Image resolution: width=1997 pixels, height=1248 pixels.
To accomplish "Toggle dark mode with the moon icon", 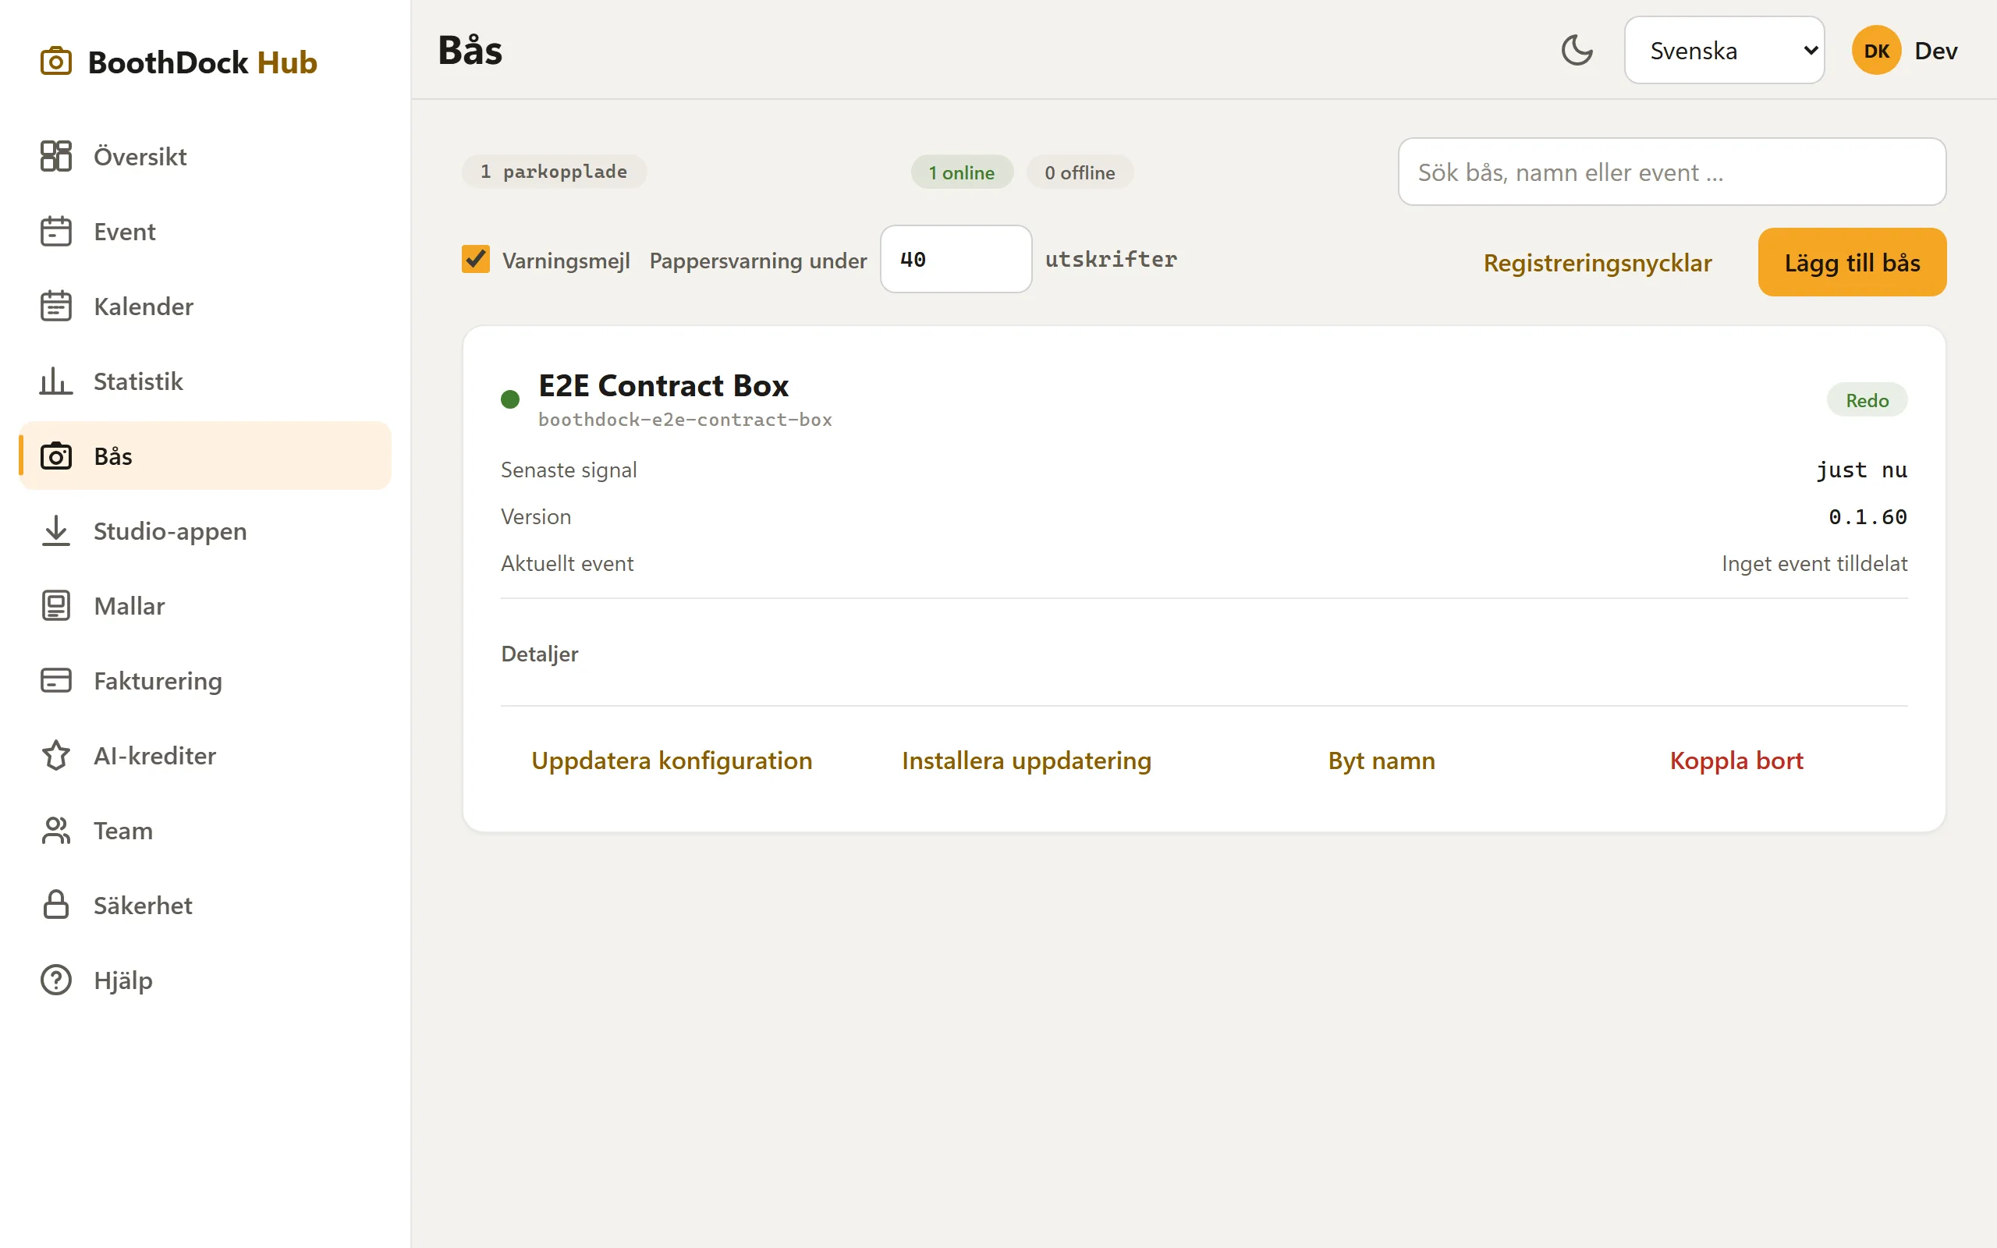I will click(x=1577, y=51).
